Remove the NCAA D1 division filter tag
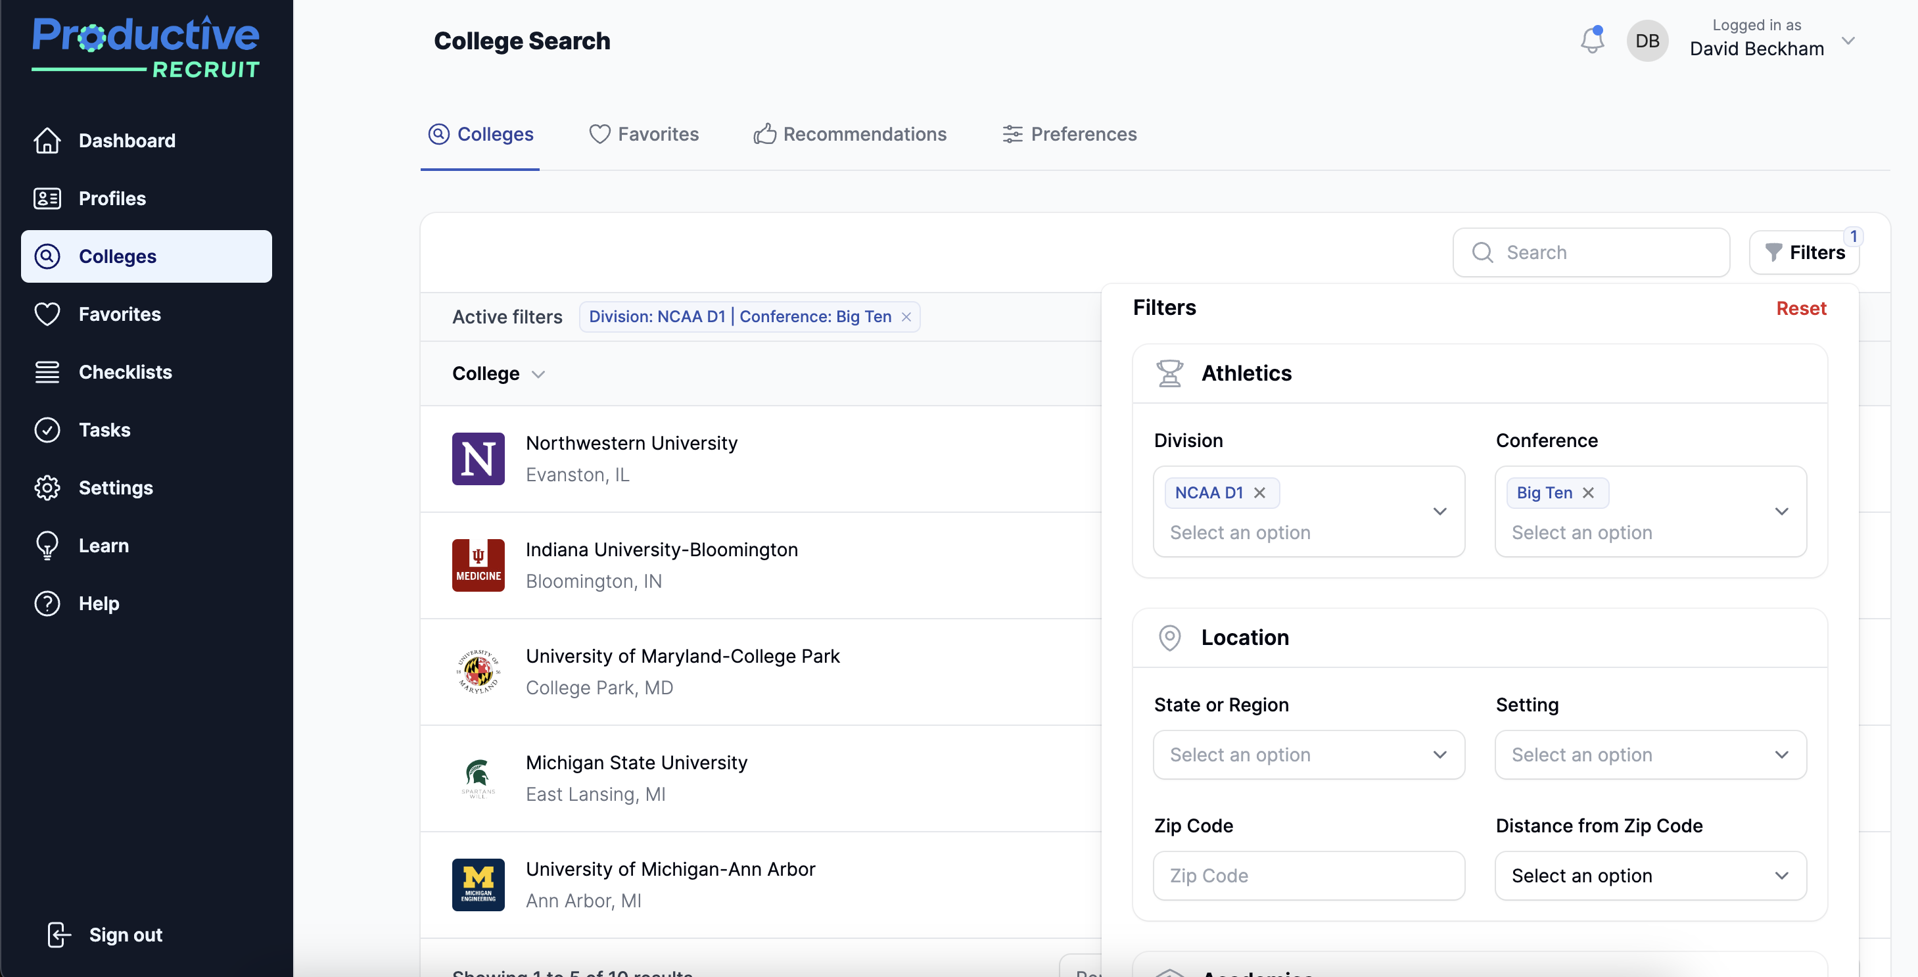The image size is (1918, 977). (1260, 492)
